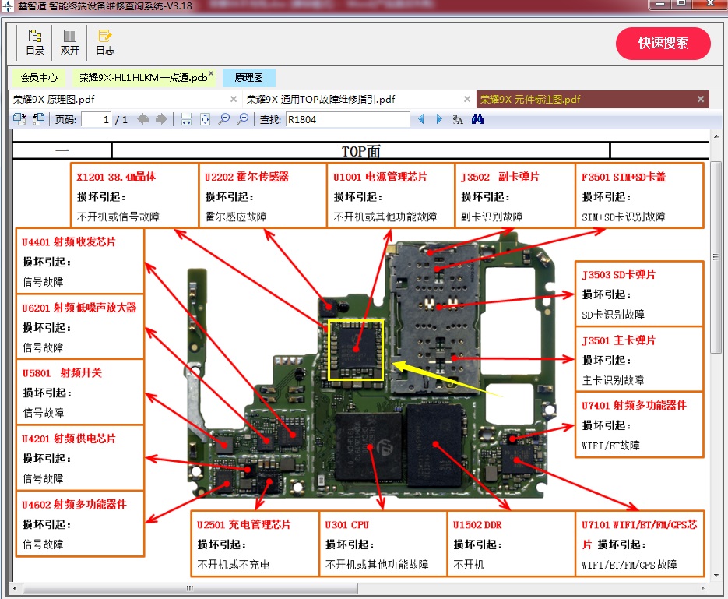Click the application icon in title bar
Image resolution: width=728 pixels, height=599 pixels.
click(x=8, y=6)
